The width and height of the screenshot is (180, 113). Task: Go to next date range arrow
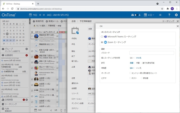pyautogui.click(x=44, y=15)
